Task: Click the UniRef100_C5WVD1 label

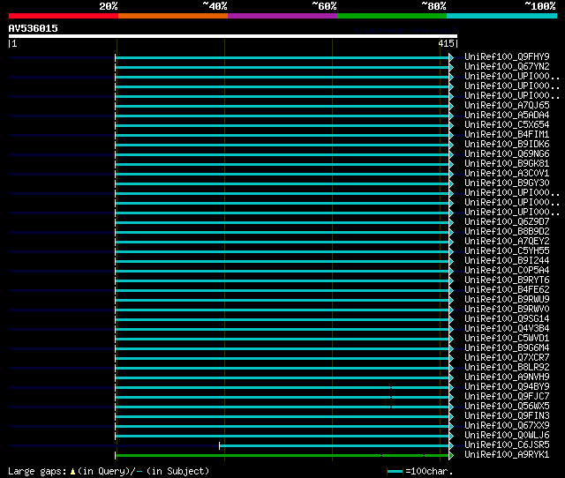Action: coord(507,339)
